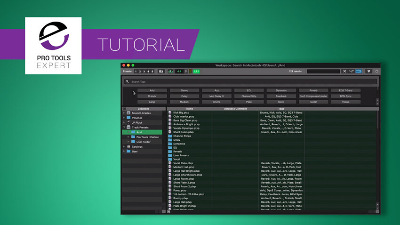Screen dimensions: 400x225
Task: Select the D-Verb tag button
Action: tap(152, 96)
